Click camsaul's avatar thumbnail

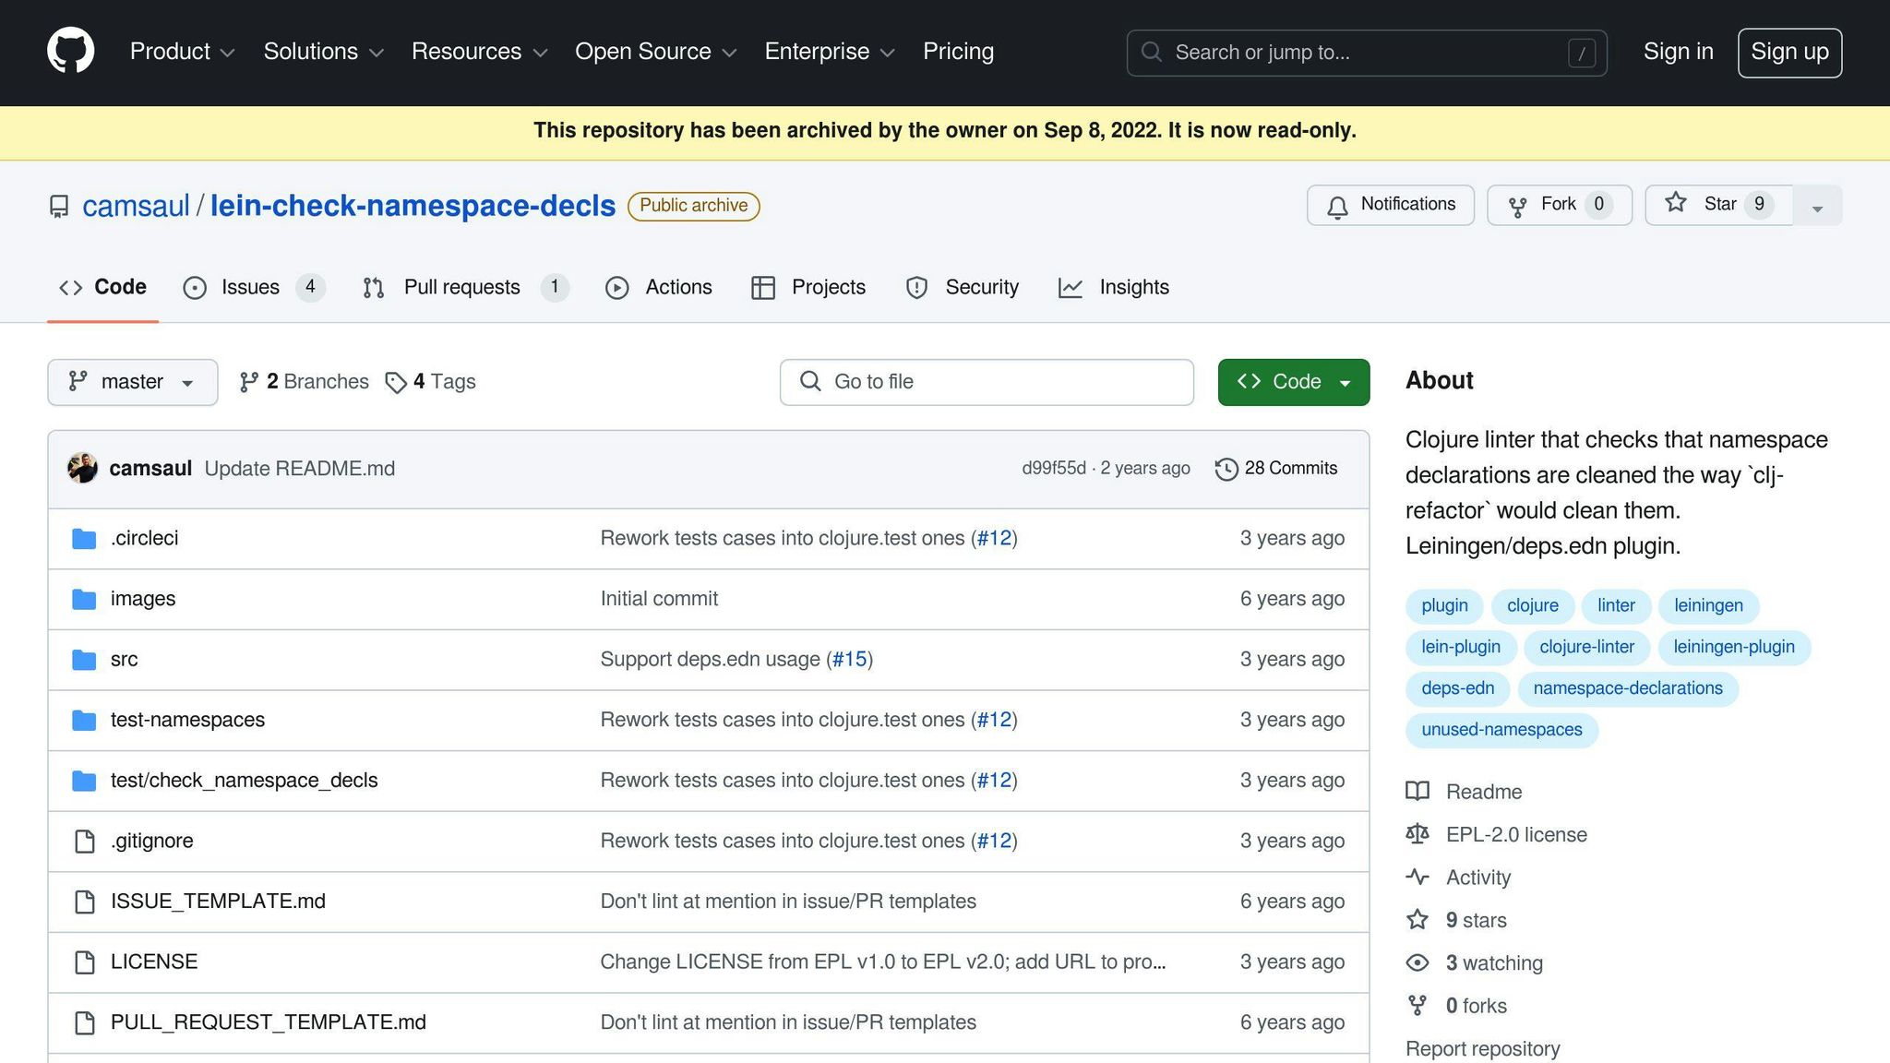point(83,468)
